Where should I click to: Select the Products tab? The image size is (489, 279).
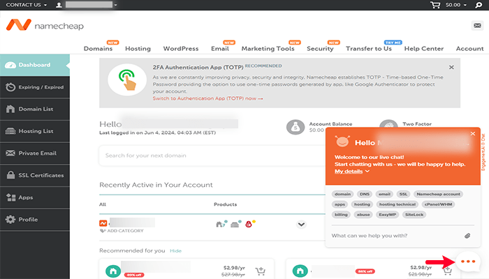[225, 204]
